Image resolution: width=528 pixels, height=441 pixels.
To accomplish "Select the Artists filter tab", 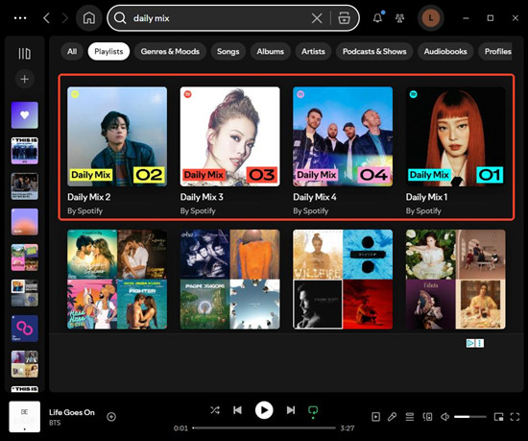I will pyautogui.click(x=313, y=52).
